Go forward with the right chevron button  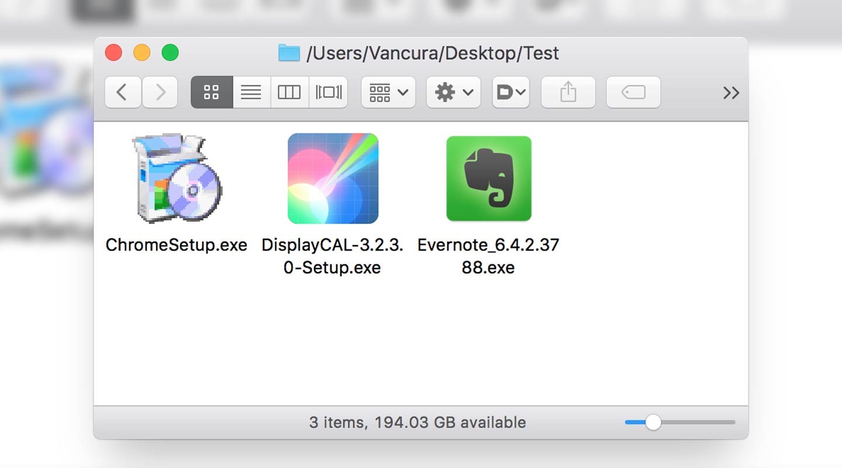click(x=160, y=92)
